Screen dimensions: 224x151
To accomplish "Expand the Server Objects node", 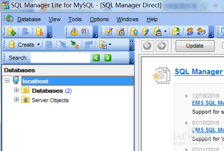I will point(16,99).
